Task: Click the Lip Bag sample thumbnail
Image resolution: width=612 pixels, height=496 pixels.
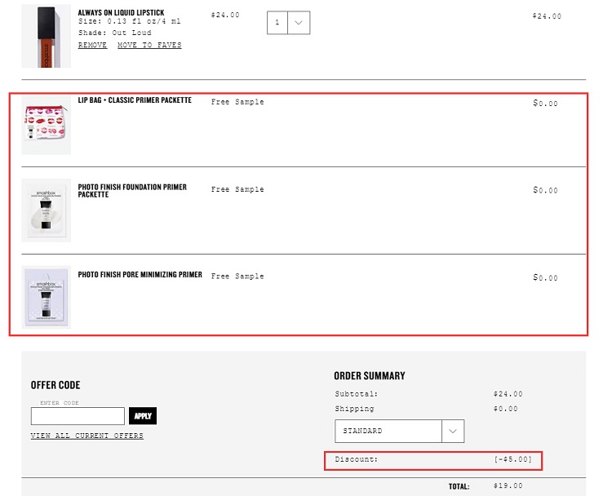Action: (x=46, y=125)
